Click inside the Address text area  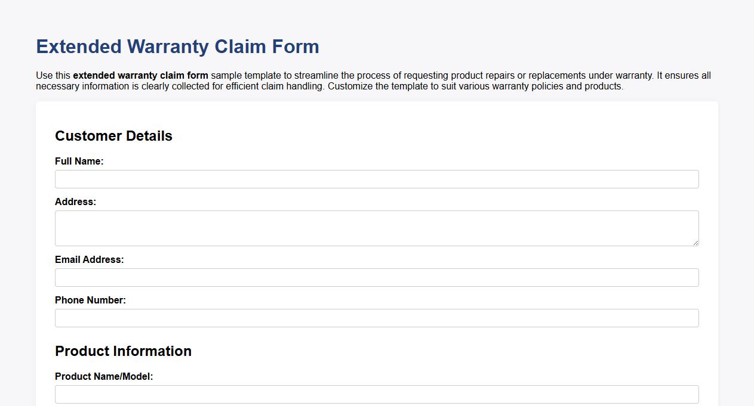tap(376, 228)
